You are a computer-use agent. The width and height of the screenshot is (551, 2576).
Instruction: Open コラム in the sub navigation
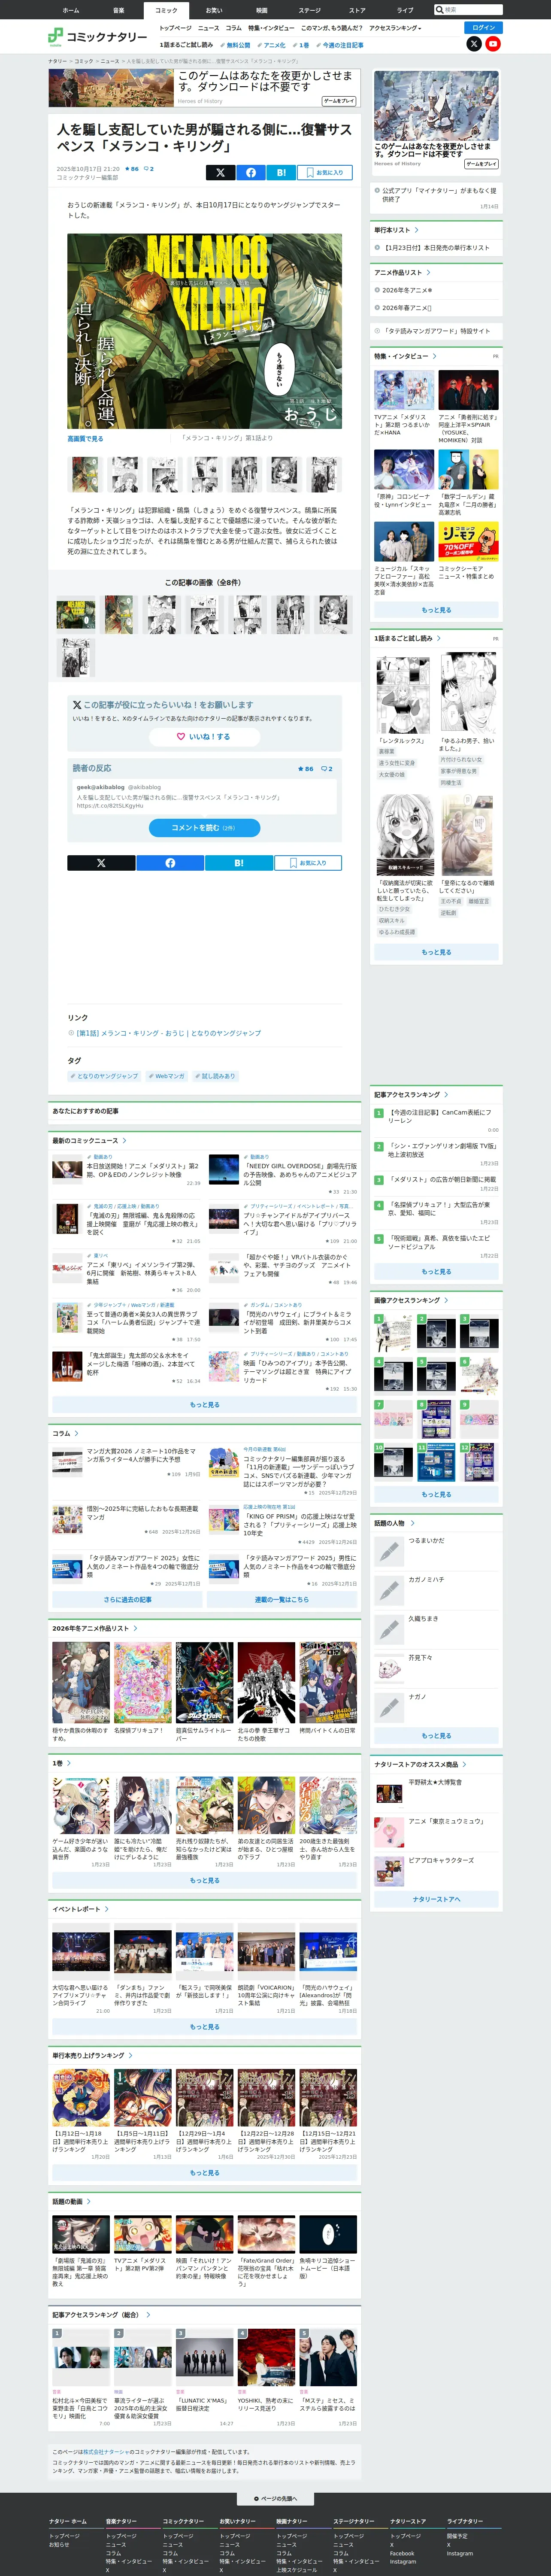pyautogui.click(x=233, y=28)
